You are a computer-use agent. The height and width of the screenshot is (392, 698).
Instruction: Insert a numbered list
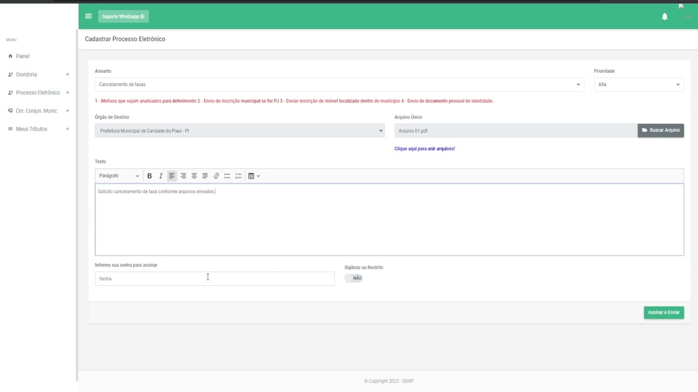(238, 176)
